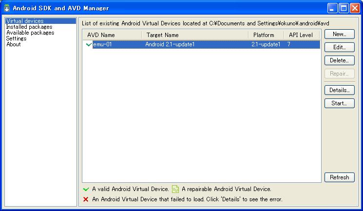The width and height of the screenshot is (363, 211).
Task: Click the green checkmark beside emu-01
Action: [x=89, y=44]
